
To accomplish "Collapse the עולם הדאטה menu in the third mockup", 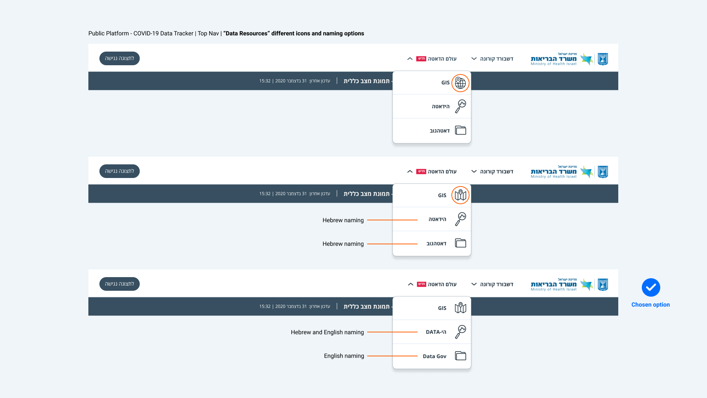I will pyautogui.click(x=411, y=284).
